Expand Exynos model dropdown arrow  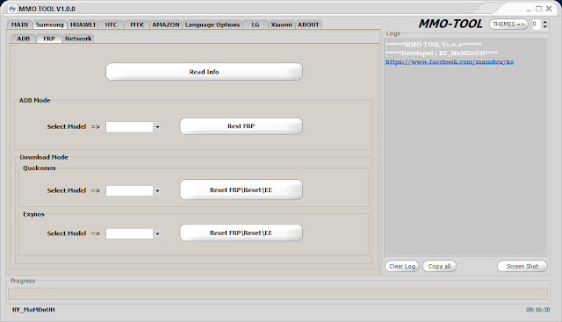157,234
